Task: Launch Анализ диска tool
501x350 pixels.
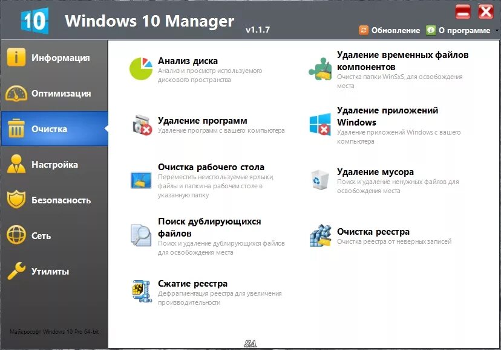Action: (x=188, y=61)
